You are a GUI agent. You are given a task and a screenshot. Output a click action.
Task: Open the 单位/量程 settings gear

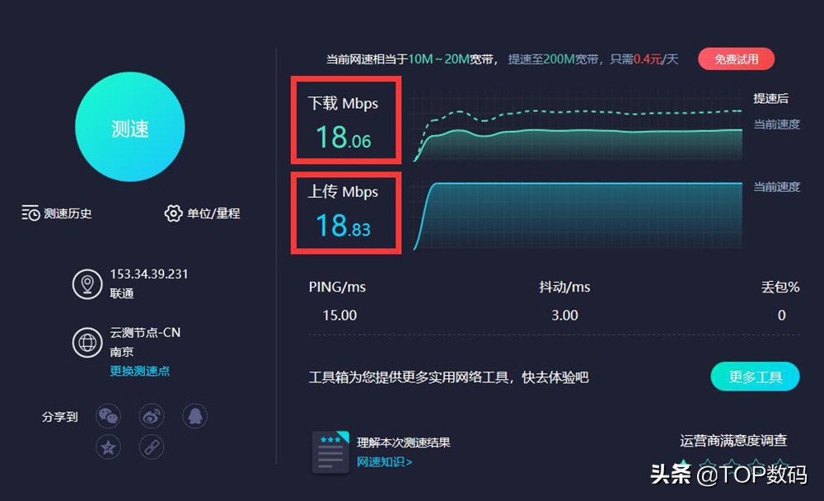[x=173, y=213]
